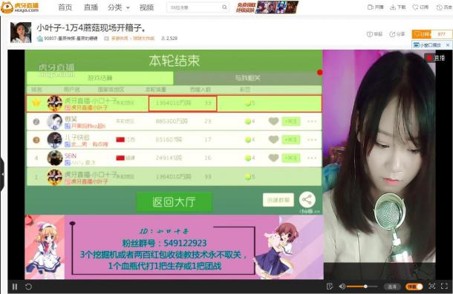453x294 pixels.
Task: Open 历史 watch history
Action: [x=444, y=7]
